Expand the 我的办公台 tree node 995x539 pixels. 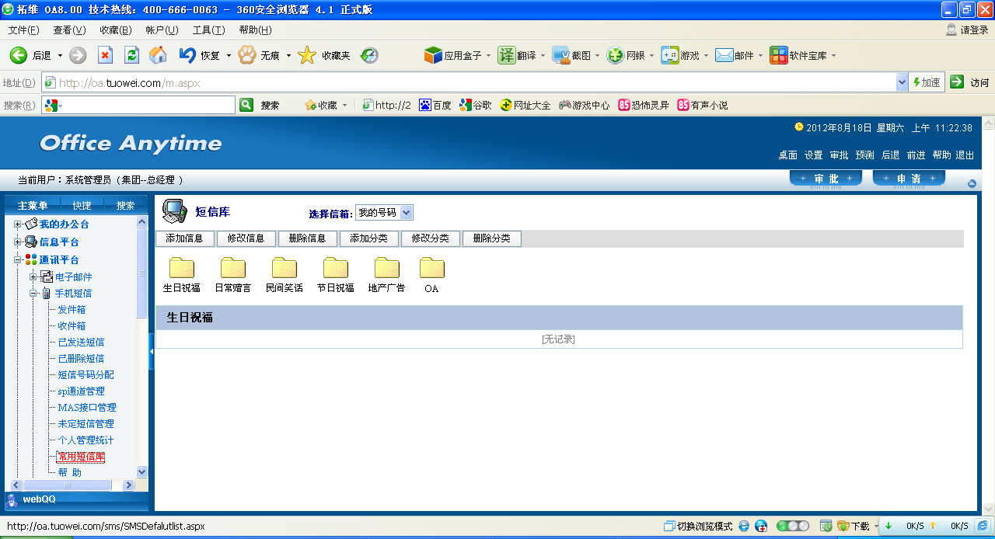coord(18,224)
